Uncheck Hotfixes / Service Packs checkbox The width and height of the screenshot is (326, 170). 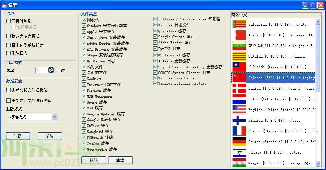[x=155, y=19]
